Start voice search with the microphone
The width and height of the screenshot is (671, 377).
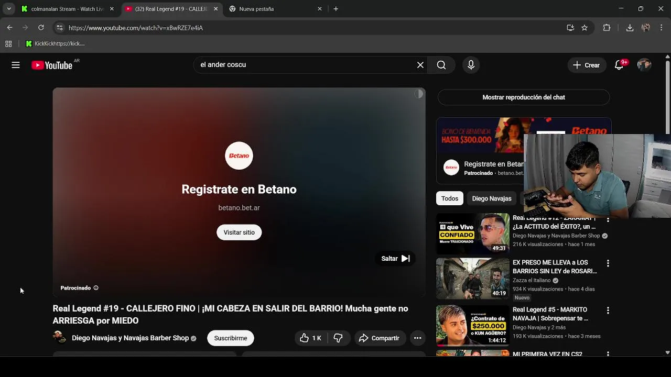click(x=471, y=65)
